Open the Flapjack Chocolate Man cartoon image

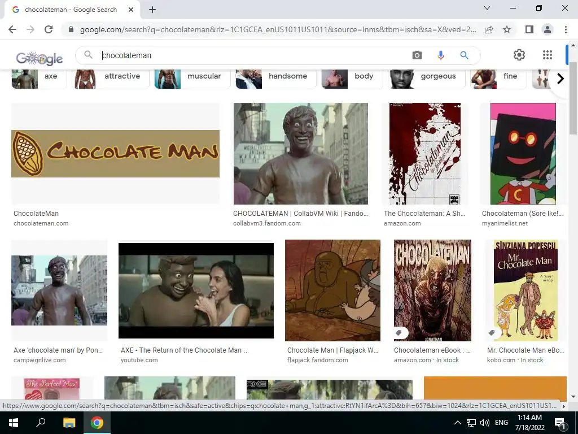[332, 290]
